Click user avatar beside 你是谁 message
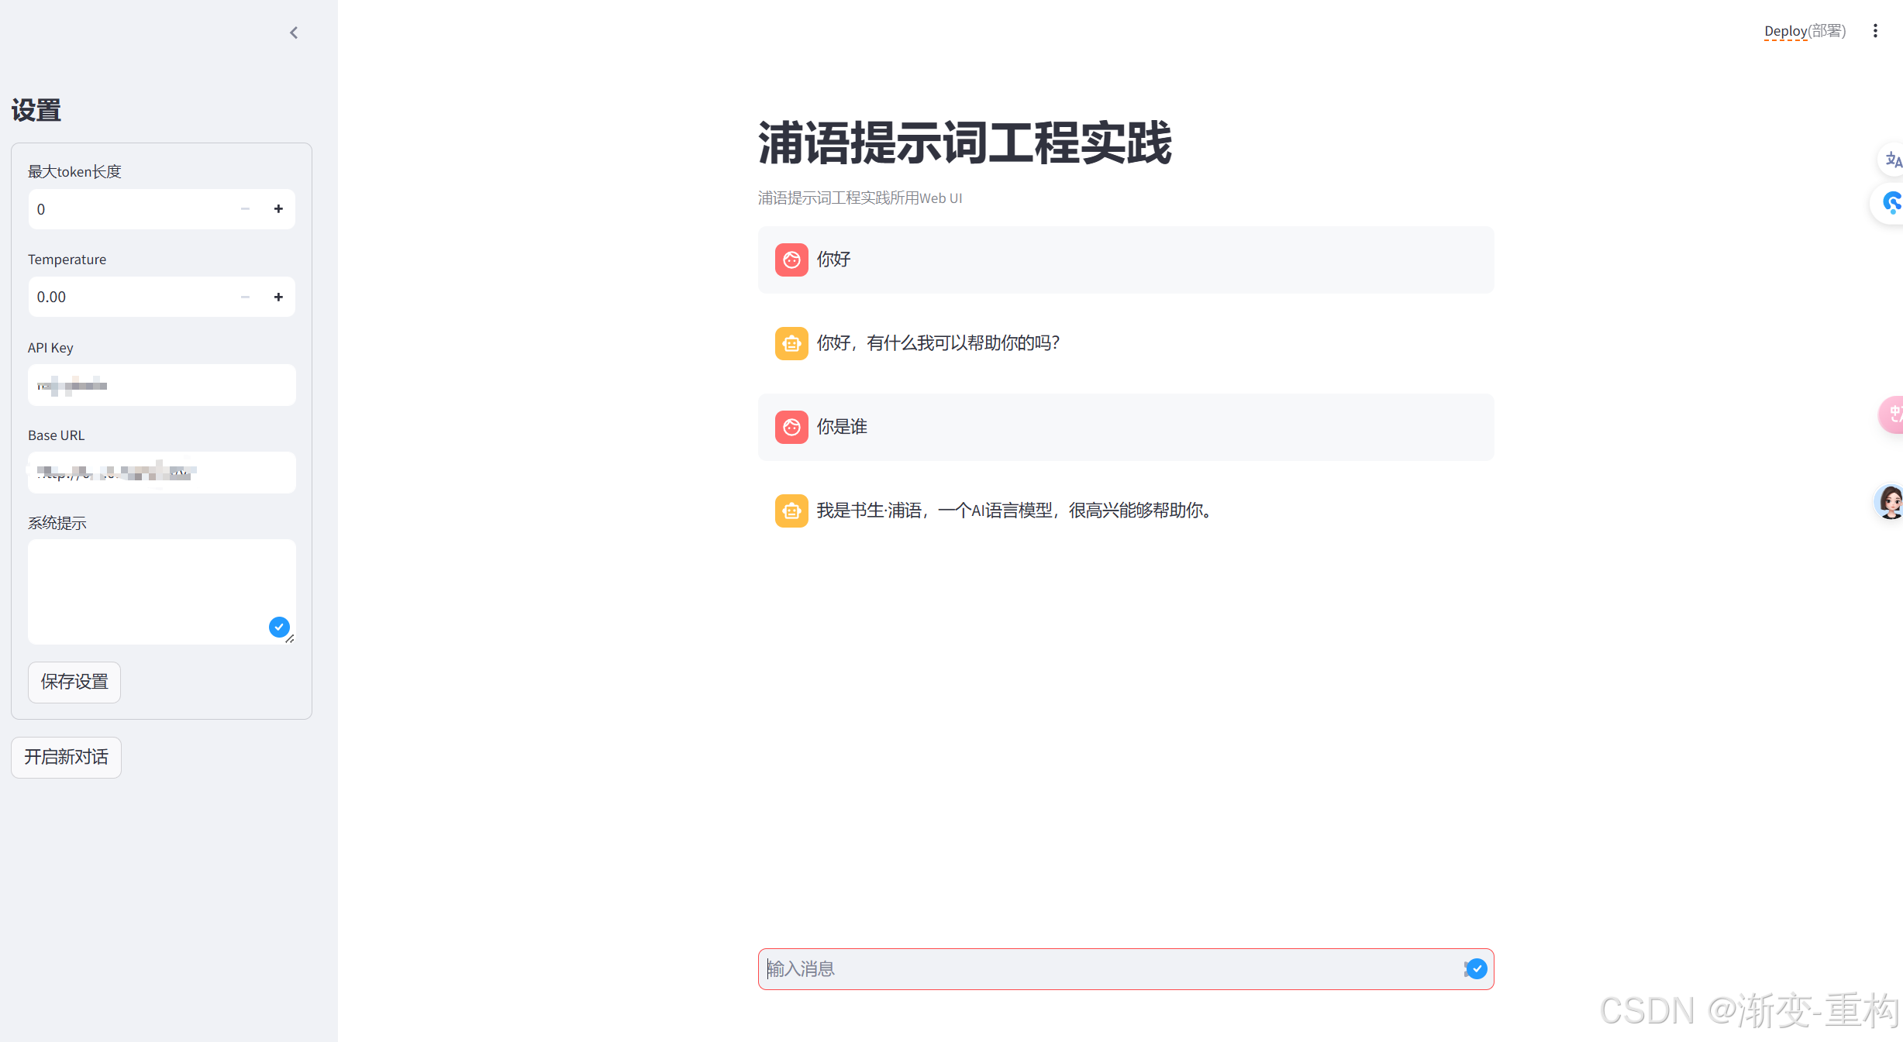 791,427
